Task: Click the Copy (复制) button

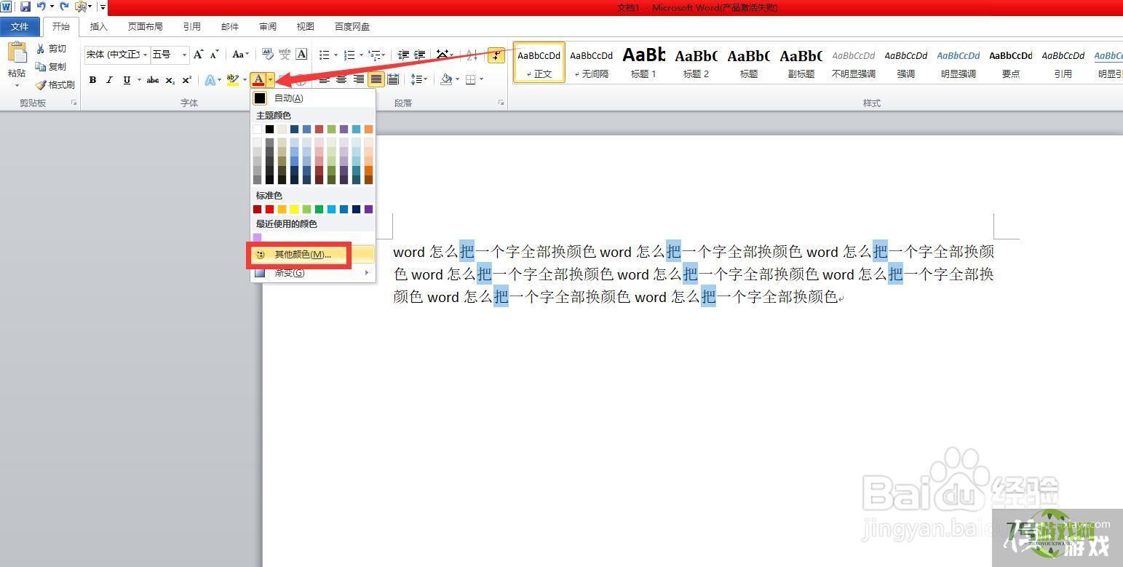Action: point(52,66)
